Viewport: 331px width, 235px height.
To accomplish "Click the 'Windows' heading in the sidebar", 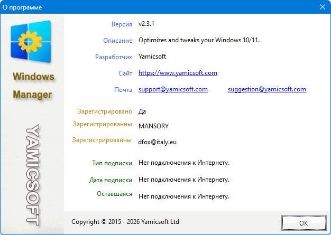I will 33,77.
